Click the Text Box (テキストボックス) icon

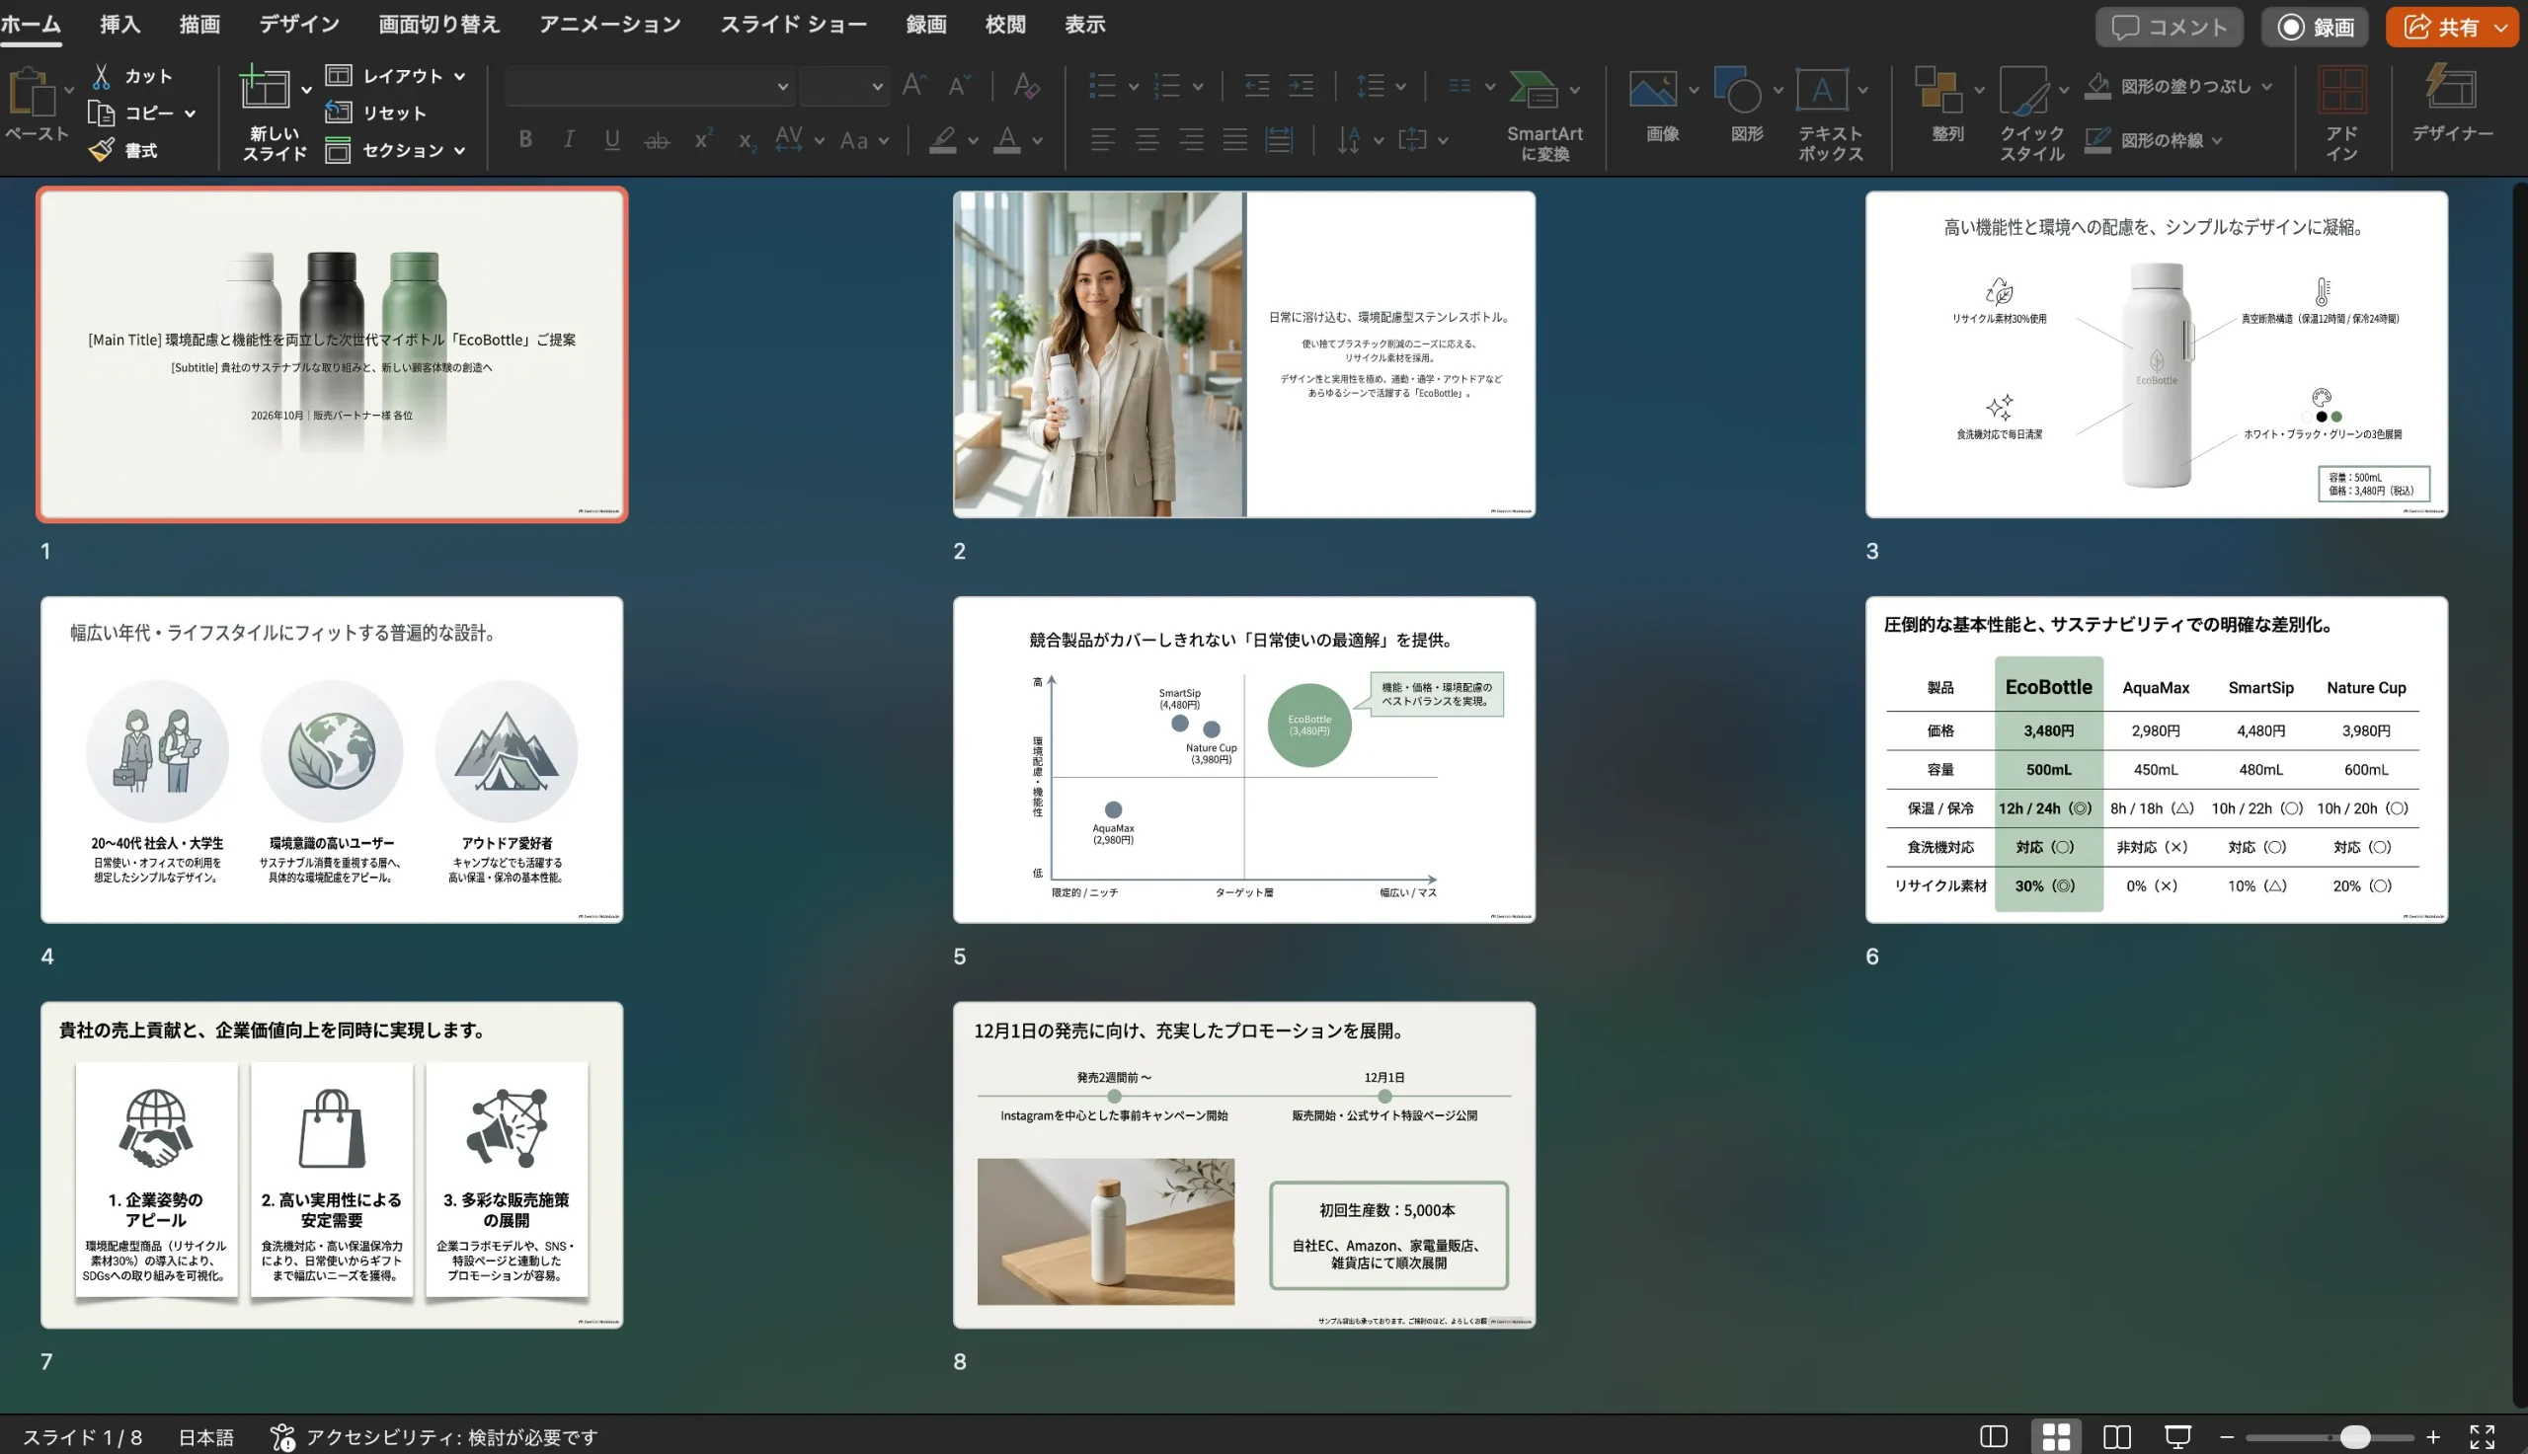pyautogui.click(x=1822, y=89)
